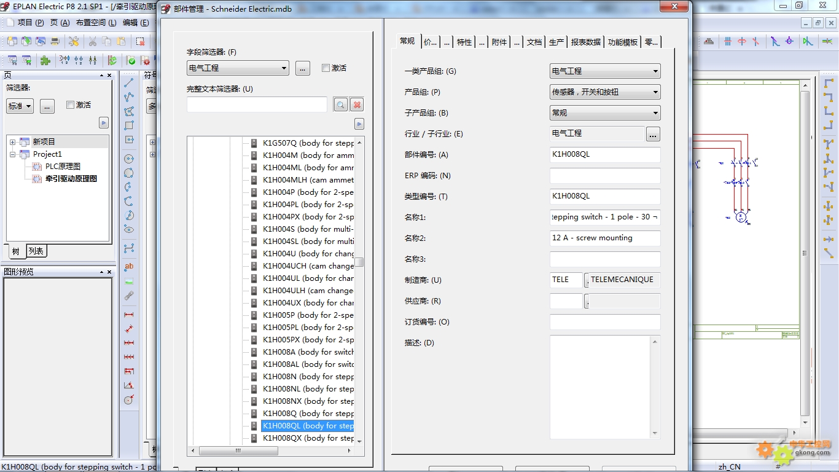The width and height of the screenshot is (839, 472).
Task: Click the paste clipboard icon
Action: point(121,41)
